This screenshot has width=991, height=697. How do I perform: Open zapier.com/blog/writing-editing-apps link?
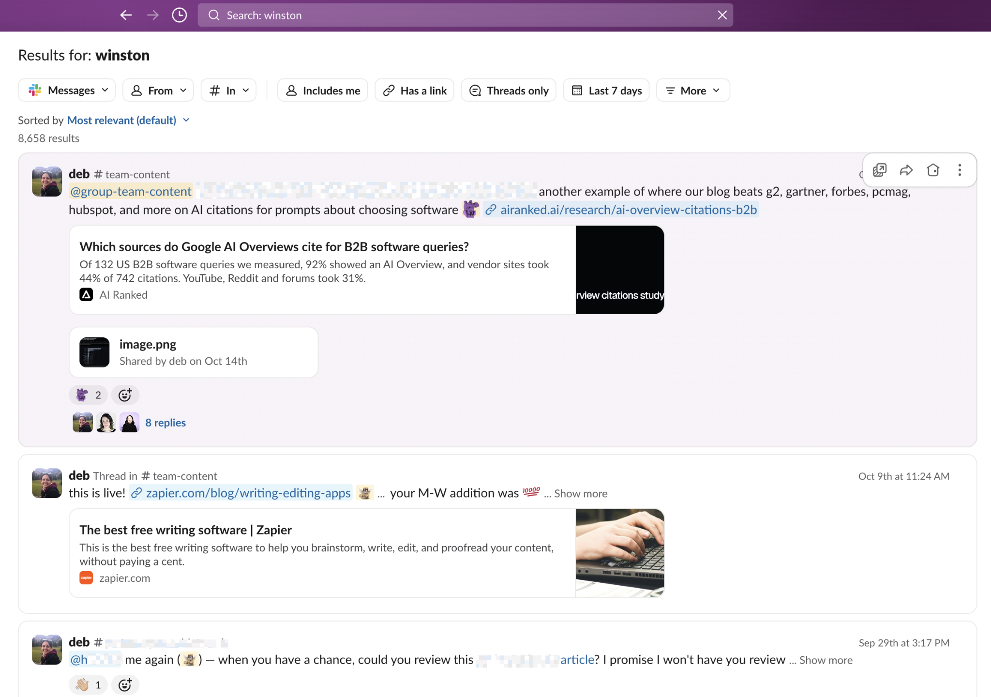[x=240, y=493]
